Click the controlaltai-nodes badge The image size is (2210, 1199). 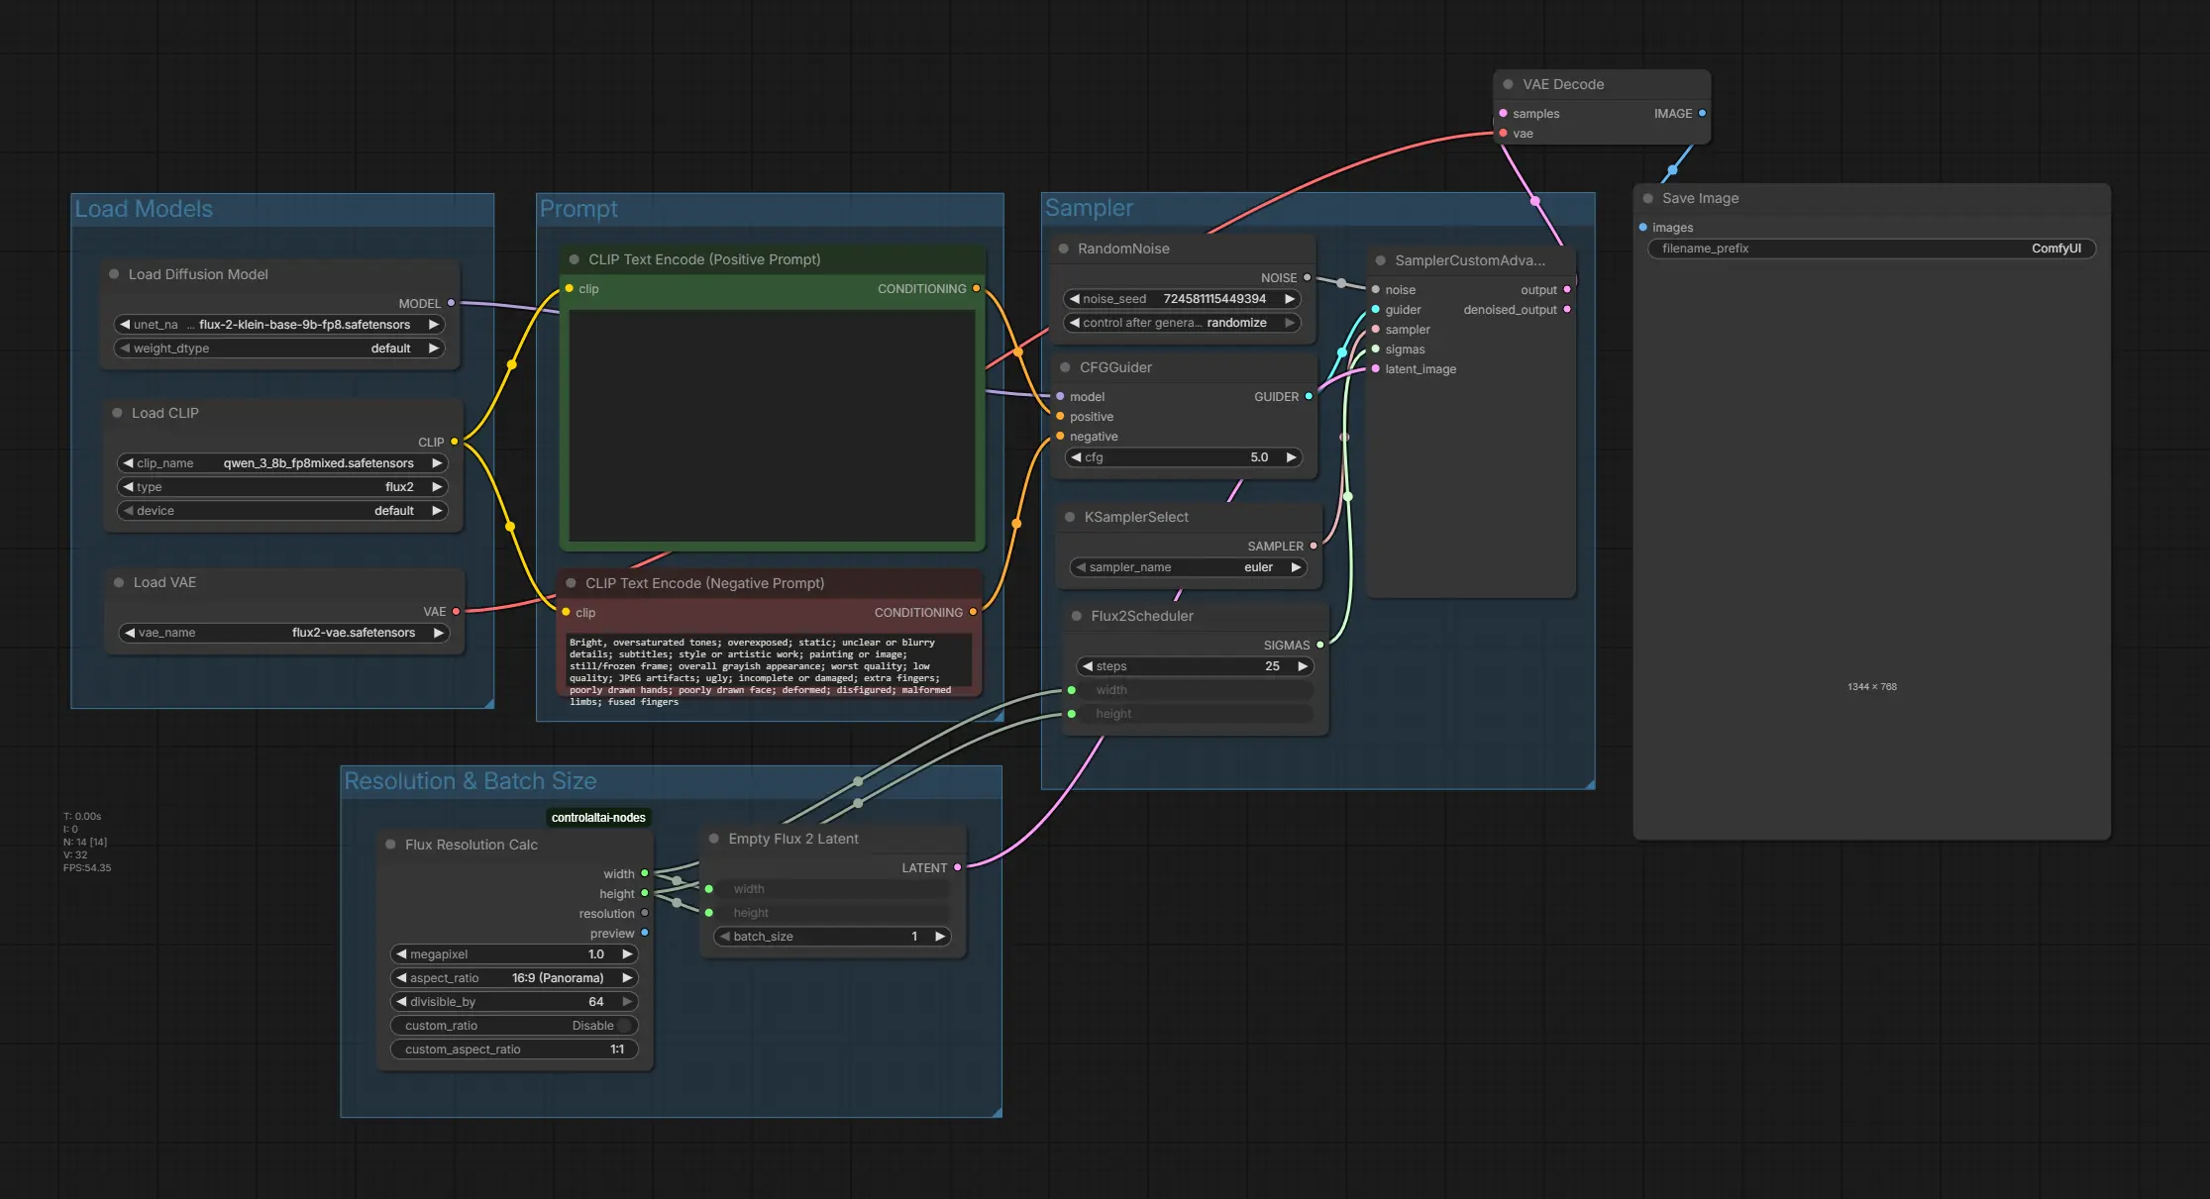598,818
